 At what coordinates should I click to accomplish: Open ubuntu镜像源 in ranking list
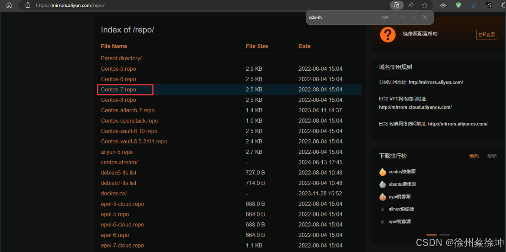coord(402,184)
